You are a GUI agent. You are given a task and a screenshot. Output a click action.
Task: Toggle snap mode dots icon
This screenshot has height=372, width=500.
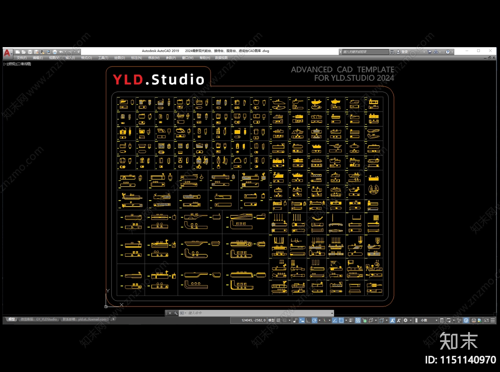(x=285, y=320)
